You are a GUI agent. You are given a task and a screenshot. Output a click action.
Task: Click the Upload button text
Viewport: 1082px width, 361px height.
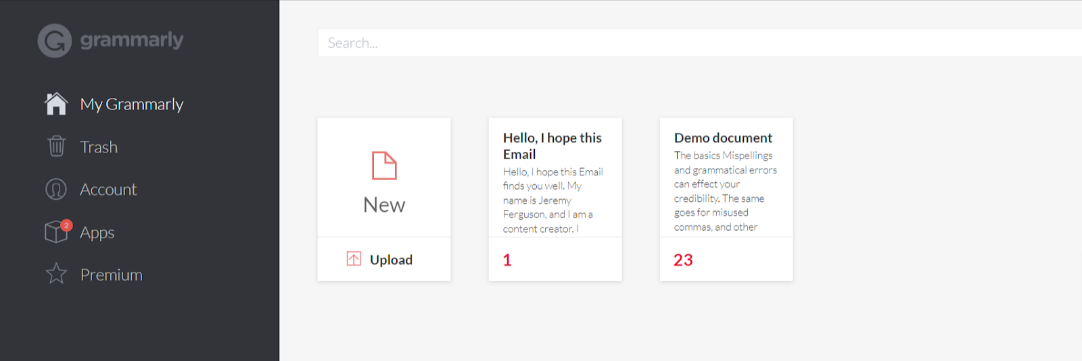pyautogui.click(x=391, y=260)
